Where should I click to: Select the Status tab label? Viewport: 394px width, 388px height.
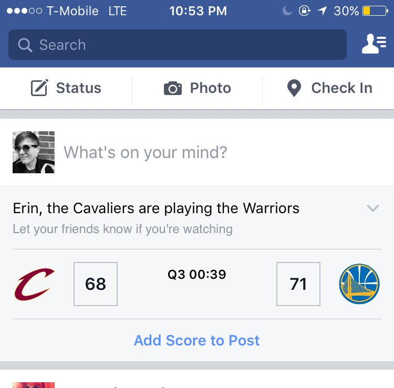click(x=79, y=88)
